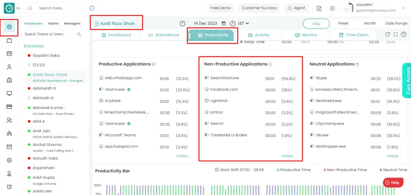411x195 pixels.
Task: Open the help question mark icon
Action: pyautogui.click(x=404, y=35)
